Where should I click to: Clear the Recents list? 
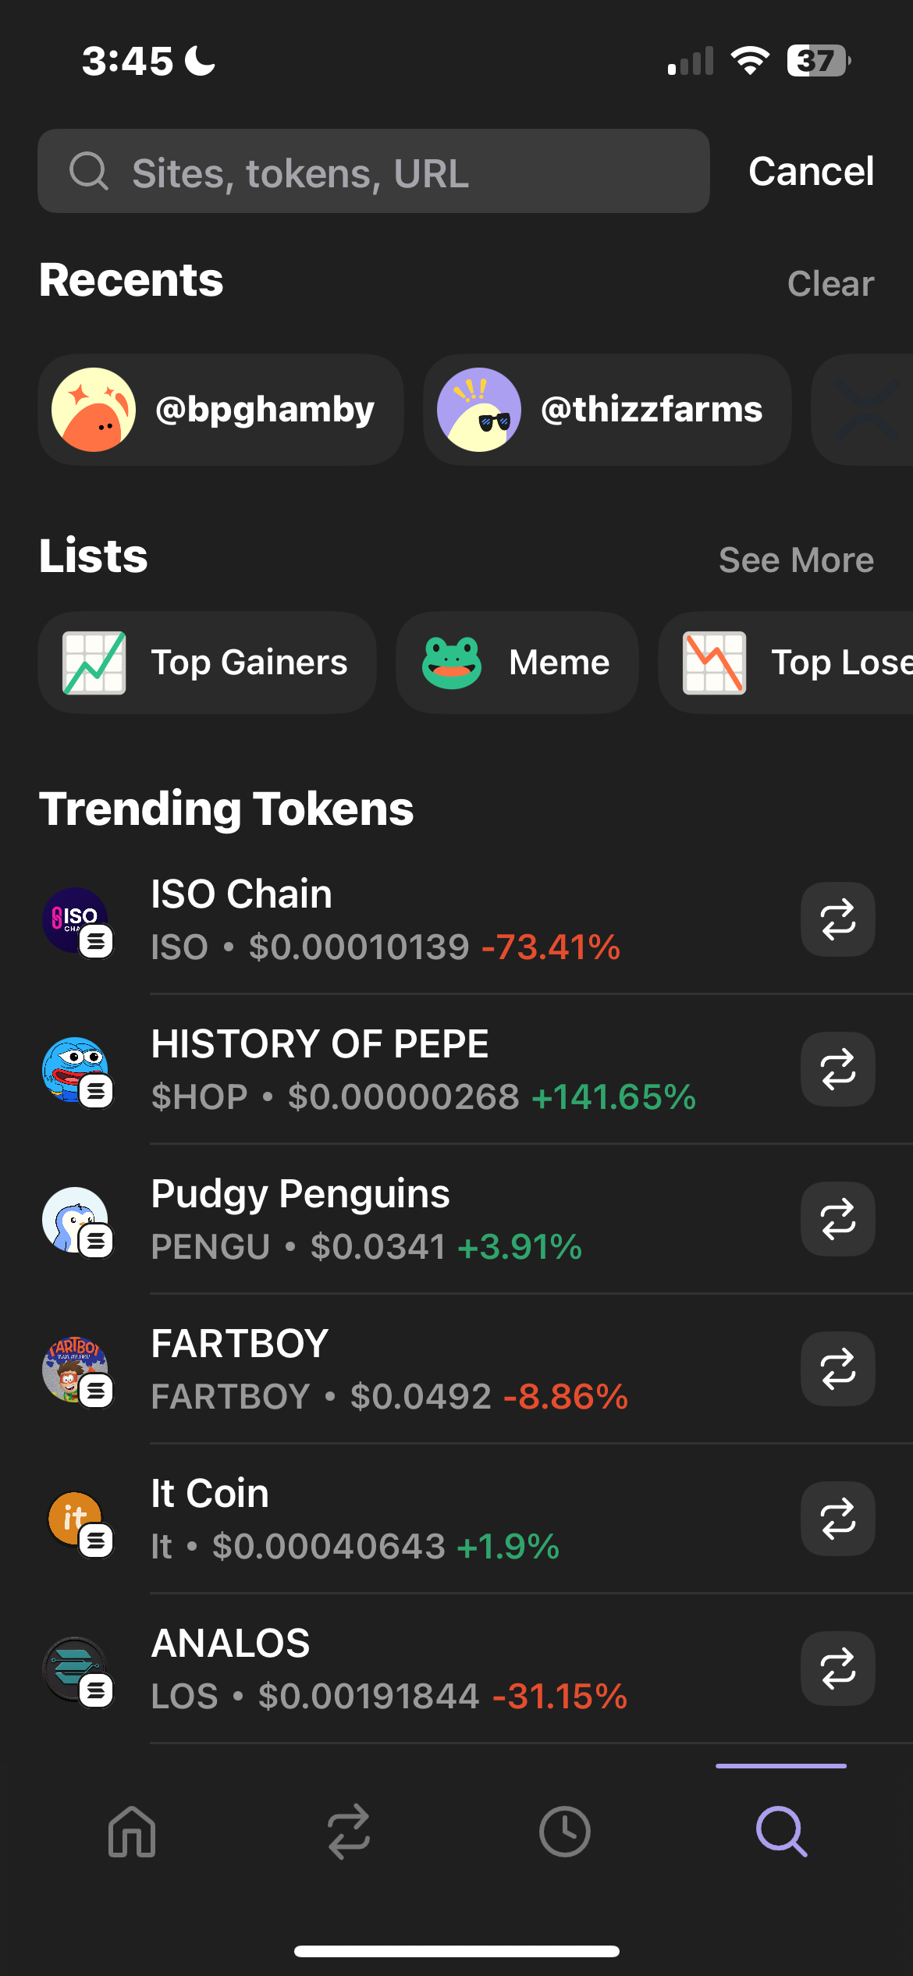click(x=830, y=284)
